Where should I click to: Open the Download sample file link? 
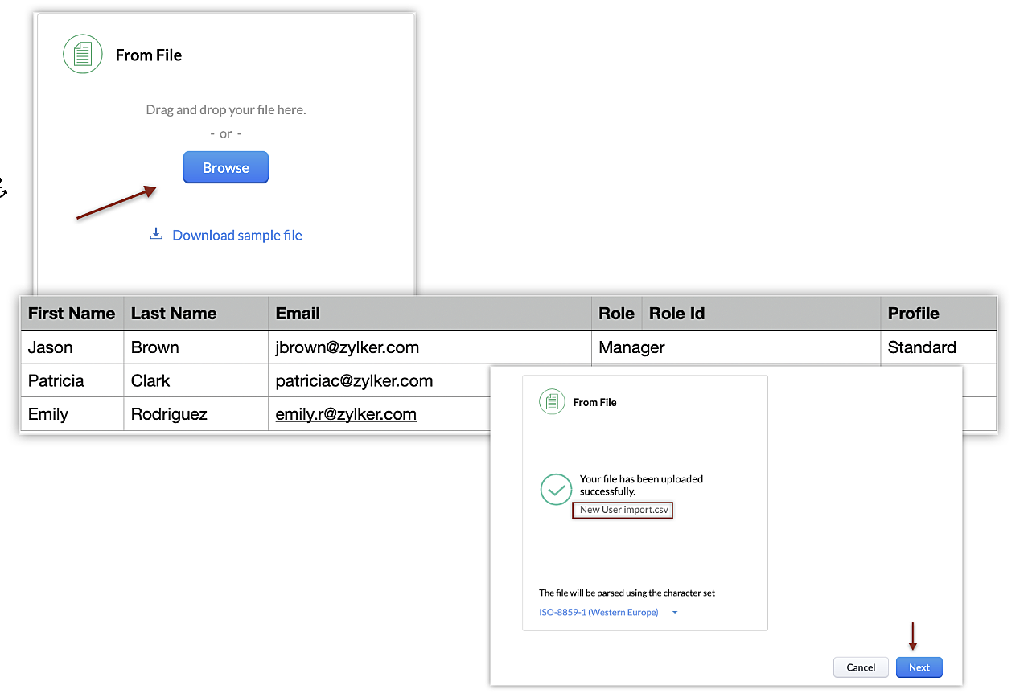point(236,236)
